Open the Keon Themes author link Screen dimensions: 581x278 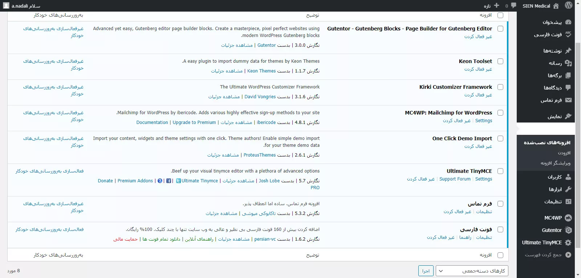(261, 71)
